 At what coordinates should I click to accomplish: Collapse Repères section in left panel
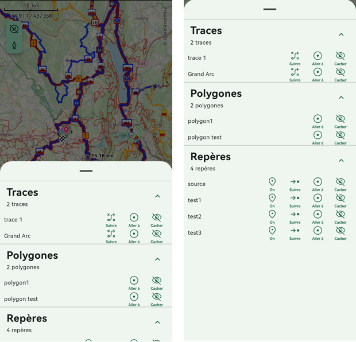[x=157, y=322]
